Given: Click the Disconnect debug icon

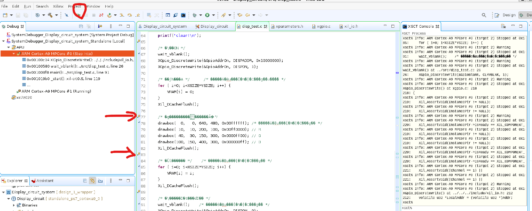Looking at the screenshot, I should (101, 15).
